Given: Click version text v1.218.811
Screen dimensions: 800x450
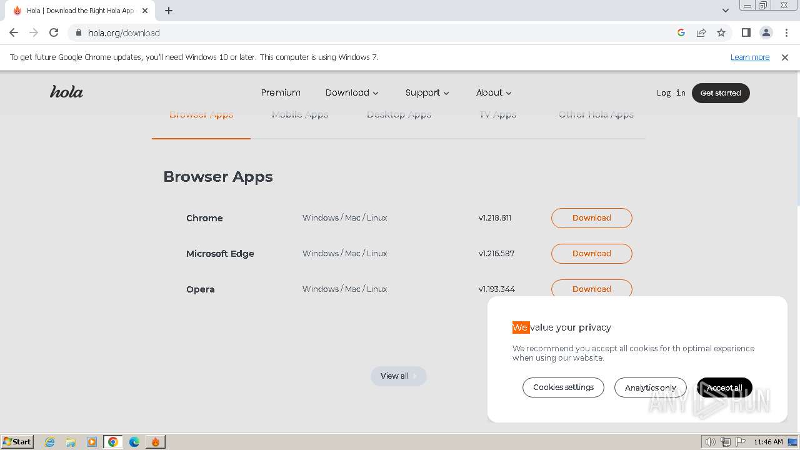Looking at the screenshot, I should point(495,218).
